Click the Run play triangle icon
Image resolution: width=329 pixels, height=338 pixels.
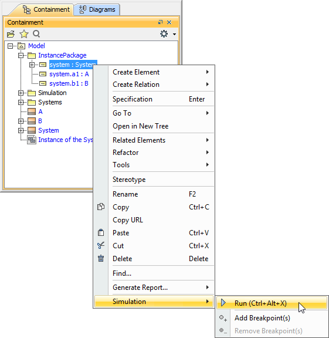pos(223,303)
